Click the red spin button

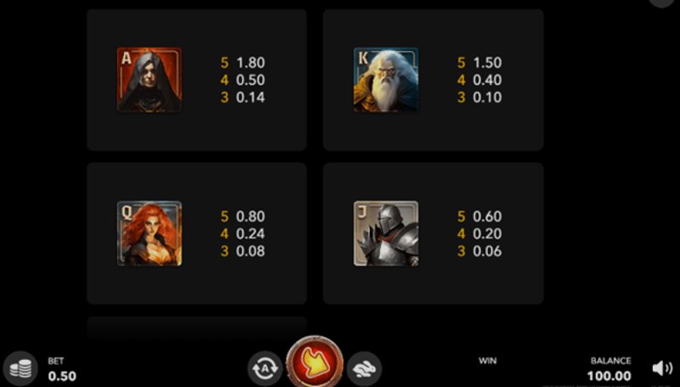314,362
